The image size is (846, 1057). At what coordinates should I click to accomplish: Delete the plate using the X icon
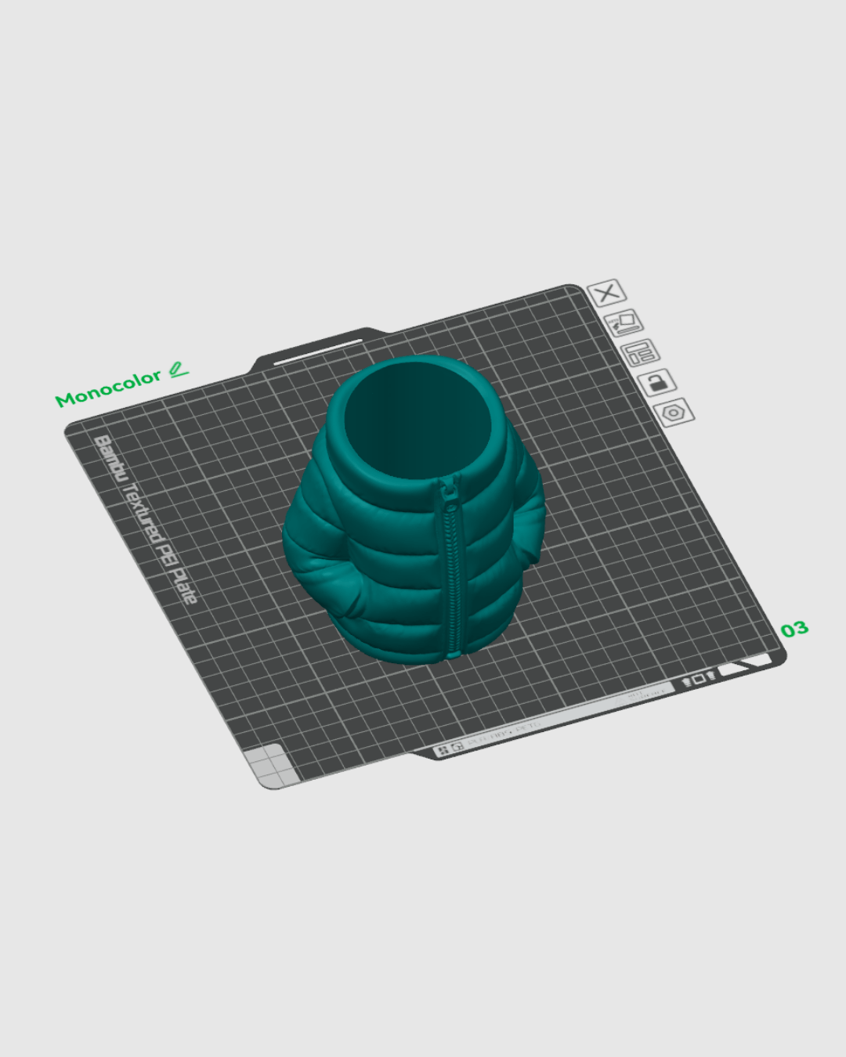(608, 294)
